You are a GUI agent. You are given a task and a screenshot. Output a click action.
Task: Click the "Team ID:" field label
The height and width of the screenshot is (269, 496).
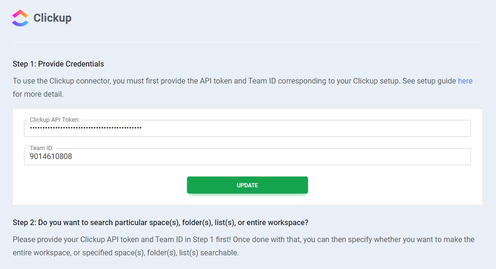point(41,148)
